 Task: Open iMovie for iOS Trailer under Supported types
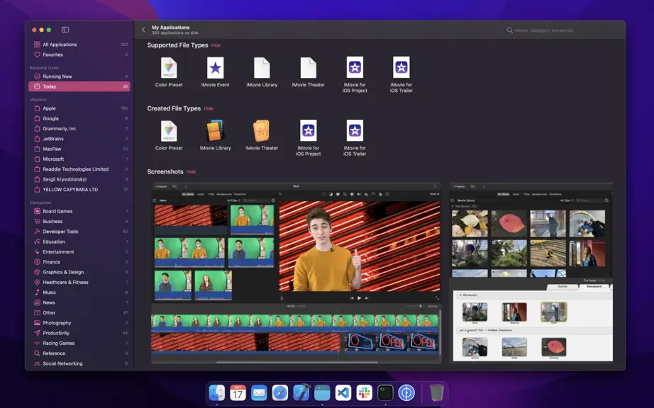click(401, 68)
